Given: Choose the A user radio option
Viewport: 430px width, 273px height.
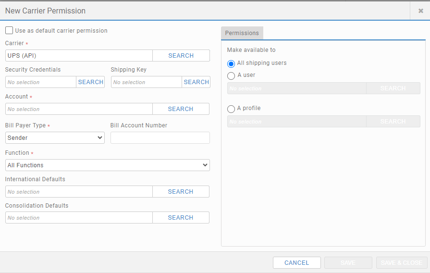Looking at the screenshot, I should (x=231, y=75).
